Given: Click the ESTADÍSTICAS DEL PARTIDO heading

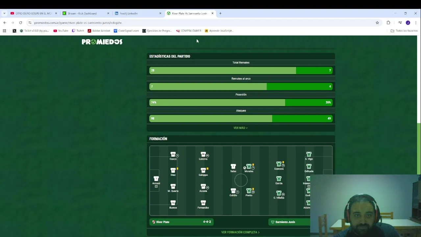Looking at the screenshot, I should tap(170, 56).
